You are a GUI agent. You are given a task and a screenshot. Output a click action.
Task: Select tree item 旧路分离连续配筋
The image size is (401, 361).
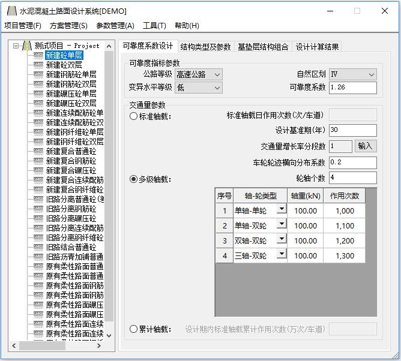pyautogui.click(x=74, y=228)
